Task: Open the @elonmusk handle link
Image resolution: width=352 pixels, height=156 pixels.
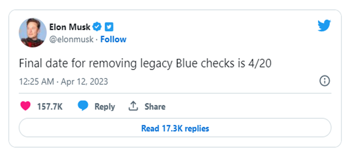Action: coord(72,39)
